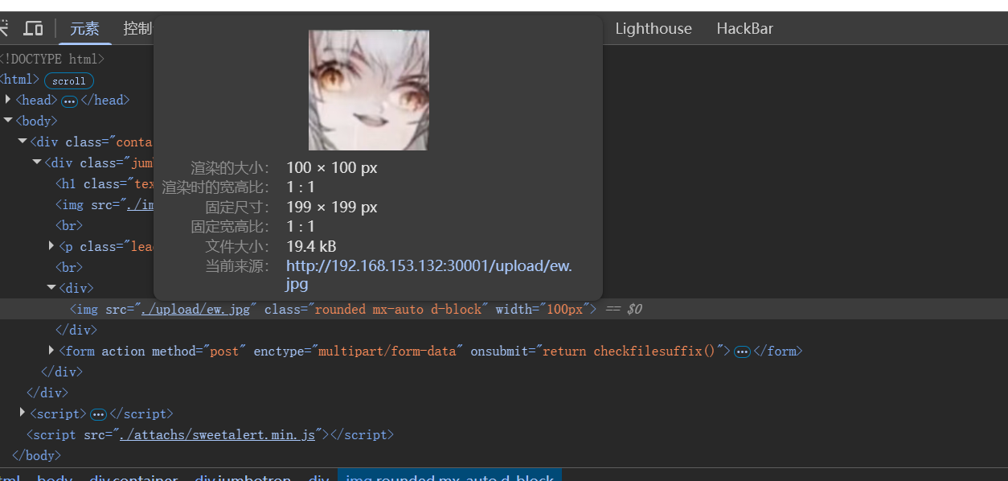Click the ellipsis inside the script element

[x=98, y=414]
